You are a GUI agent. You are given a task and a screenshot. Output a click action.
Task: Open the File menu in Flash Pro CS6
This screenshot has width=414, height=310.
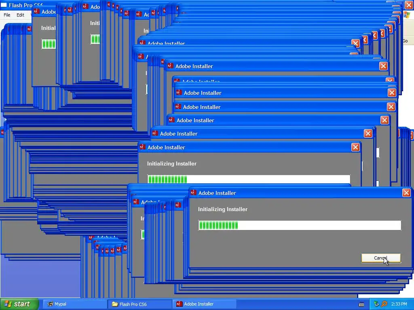click(x=7, y=15)
